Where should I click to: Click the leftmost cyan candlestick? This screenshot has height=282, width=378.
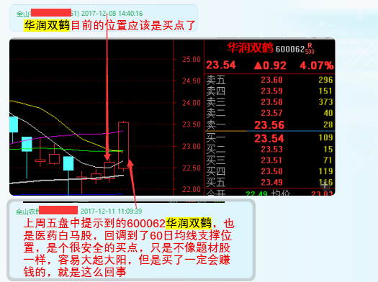(x=14, y=124)
